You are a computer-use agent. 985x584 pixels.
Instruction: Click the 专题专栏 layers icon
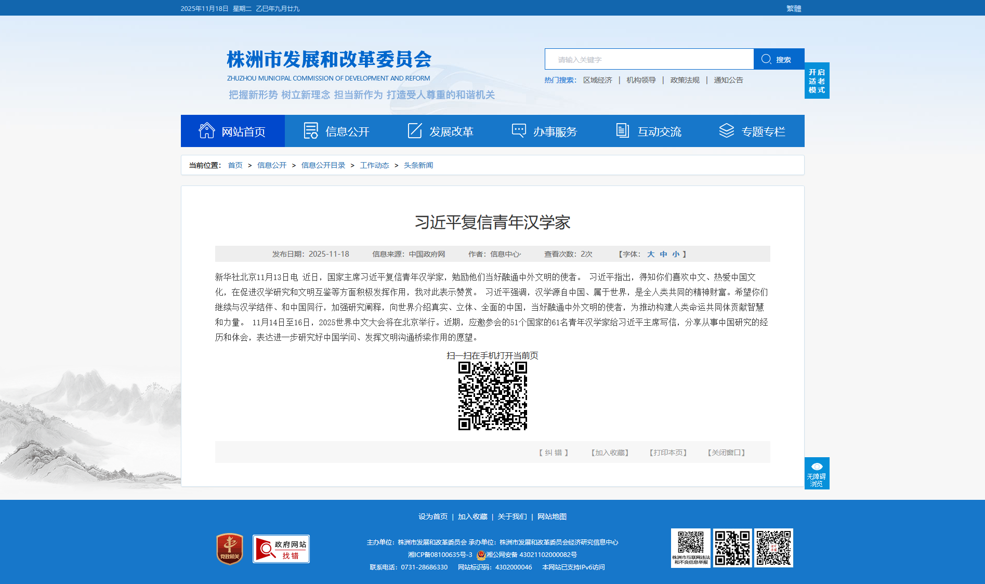pos(726,131)
